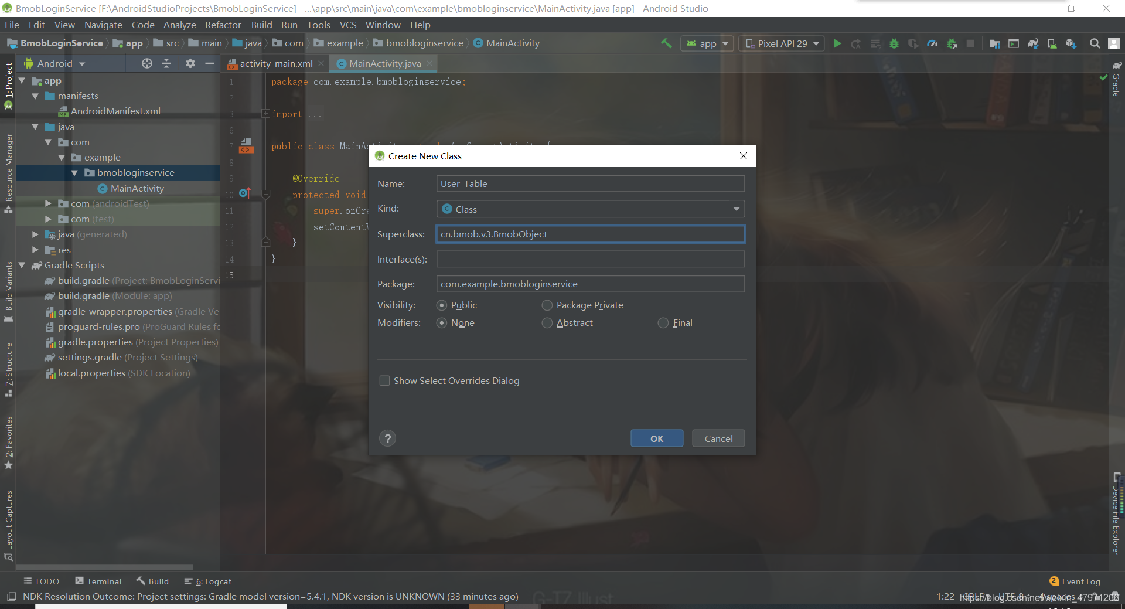This screenshot has height=609, width=1125.
Task: Open the File menu
Action: (12, 25)
